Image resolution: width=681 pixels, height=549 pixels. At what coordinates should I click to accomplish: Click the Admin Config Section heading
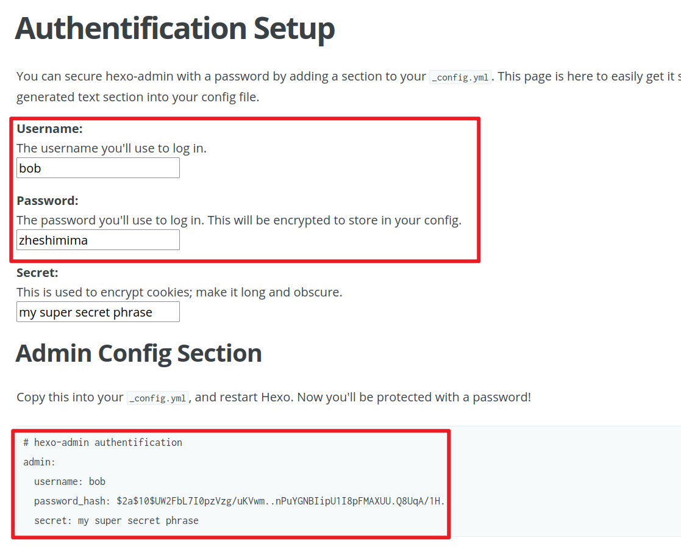[x=139, y=353]
